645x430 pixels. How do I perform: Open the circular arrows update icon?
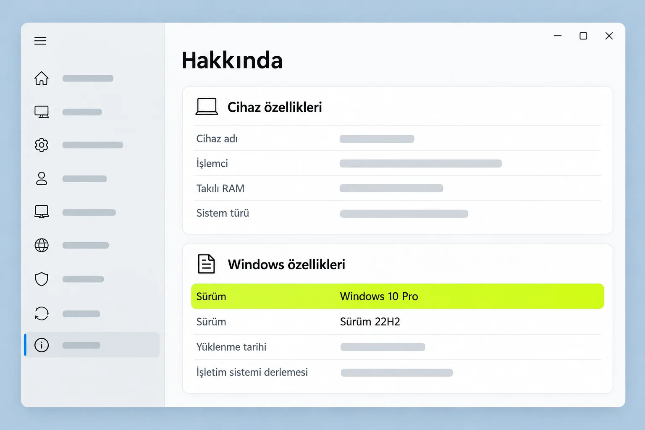click(x=42, y=313)
